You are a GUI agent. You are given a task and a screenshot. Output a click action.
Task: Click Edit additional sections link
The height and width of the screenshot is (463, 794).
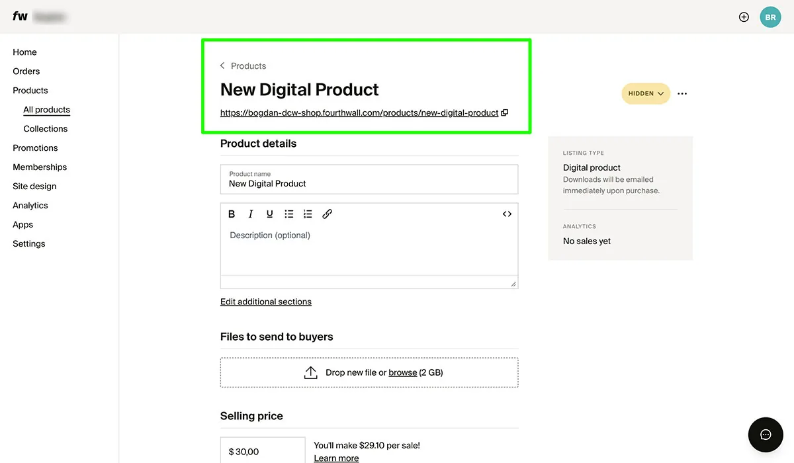pos(266,301)
